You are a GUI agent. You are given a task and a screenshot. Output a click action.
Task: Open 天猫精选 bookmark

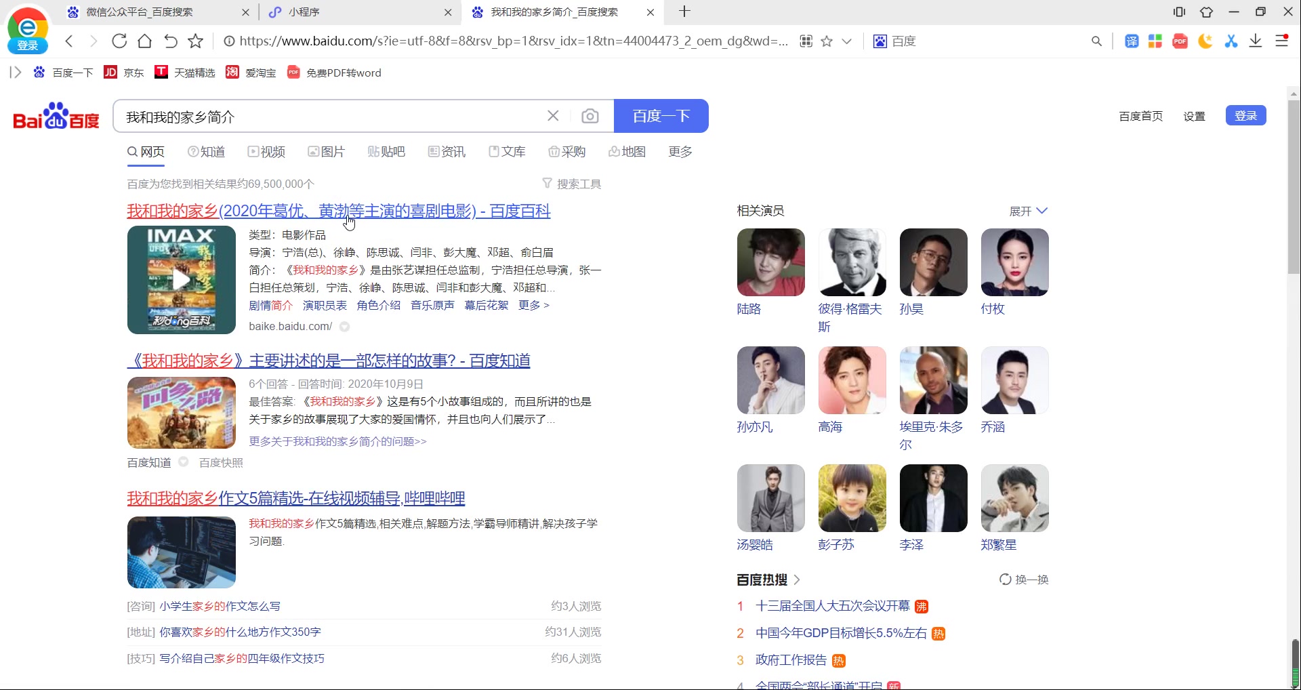pyautogui.click(x=185, y=73)
